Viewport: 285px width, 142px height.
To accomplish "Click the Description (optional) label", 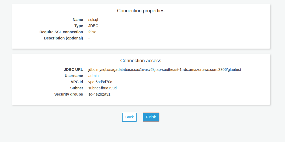I will [64, 38].
